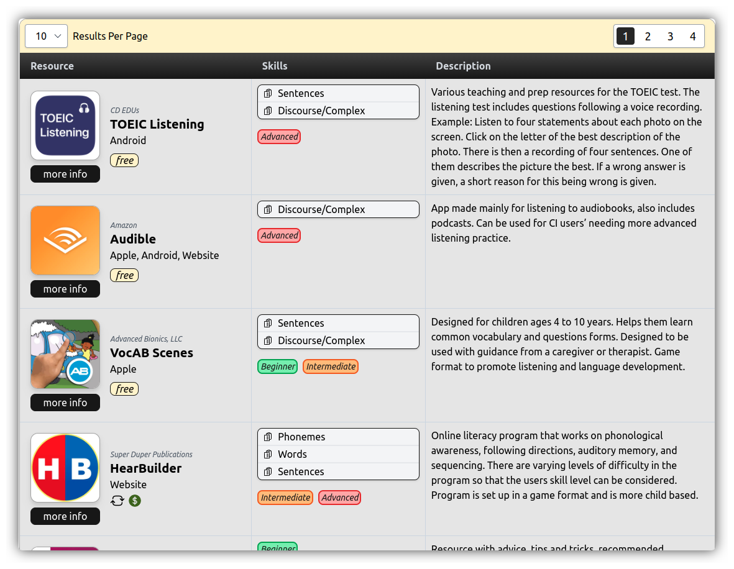Click the Phonemes skill icon for HearBuilder
The height and width of the screenshot is (569, 734).
(x=268, y=437)
